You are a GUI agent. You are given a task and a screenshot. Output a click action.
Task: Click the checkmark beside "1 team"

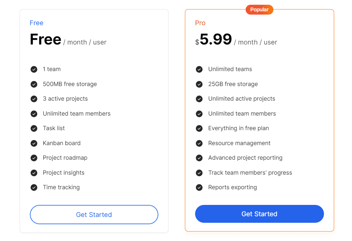tap(34, 69)
